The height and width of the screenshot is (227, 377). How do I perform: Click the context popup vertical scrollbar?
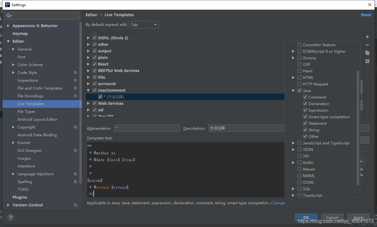(x=358, y=128)
